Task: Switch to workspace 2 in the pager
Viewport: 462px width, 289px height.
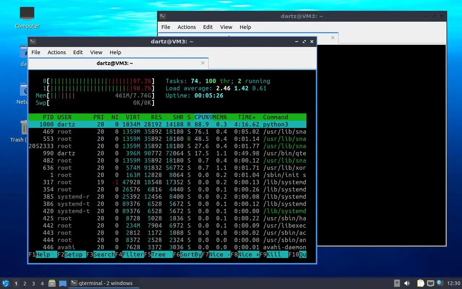Action: (25, 284)
